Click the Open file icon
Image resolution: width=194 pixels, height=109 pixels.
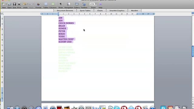coord(9,4)
